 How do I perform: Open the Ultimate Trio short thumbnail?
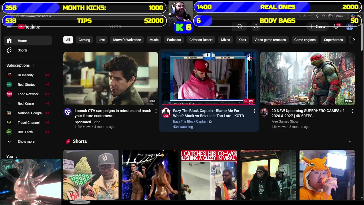click(150, 175)
